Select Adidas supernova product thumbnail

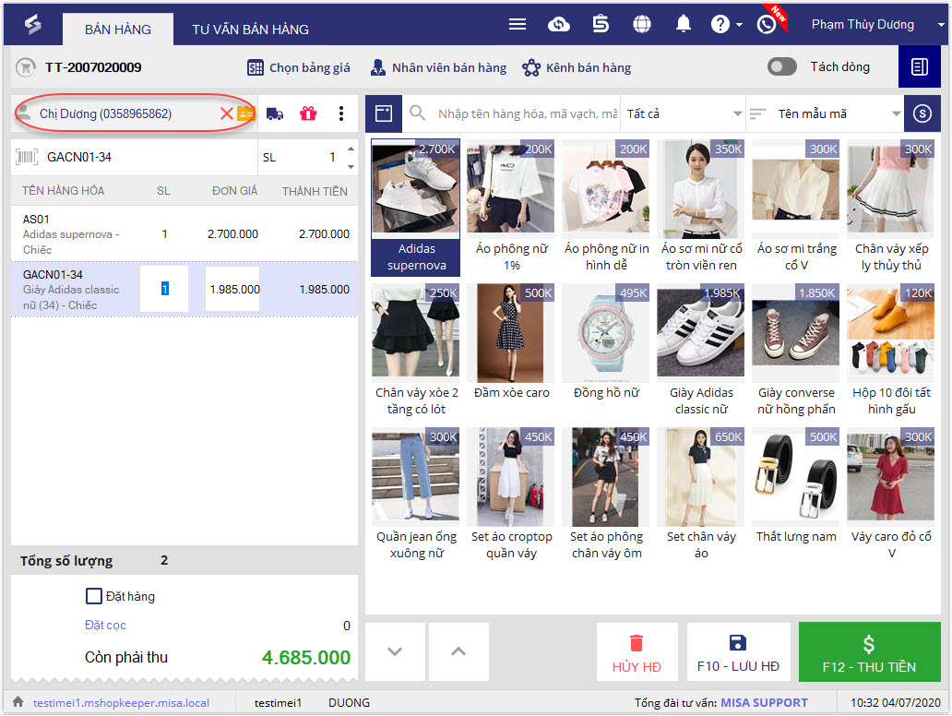(416, 207)
